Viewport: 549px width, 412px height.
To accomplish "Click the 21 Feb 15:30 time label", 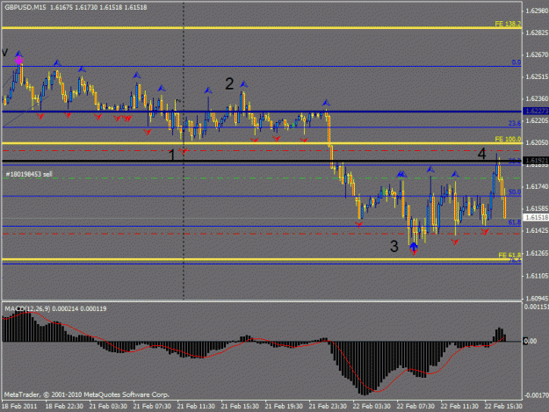I will pos(240,406).
